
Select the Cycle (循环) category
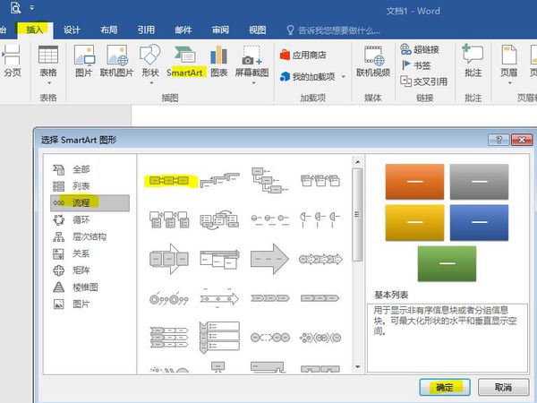[x=89, y=219]
